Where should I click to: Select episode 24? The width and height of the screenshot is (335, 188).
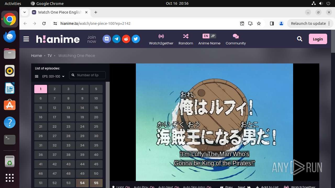pos(82,127)
